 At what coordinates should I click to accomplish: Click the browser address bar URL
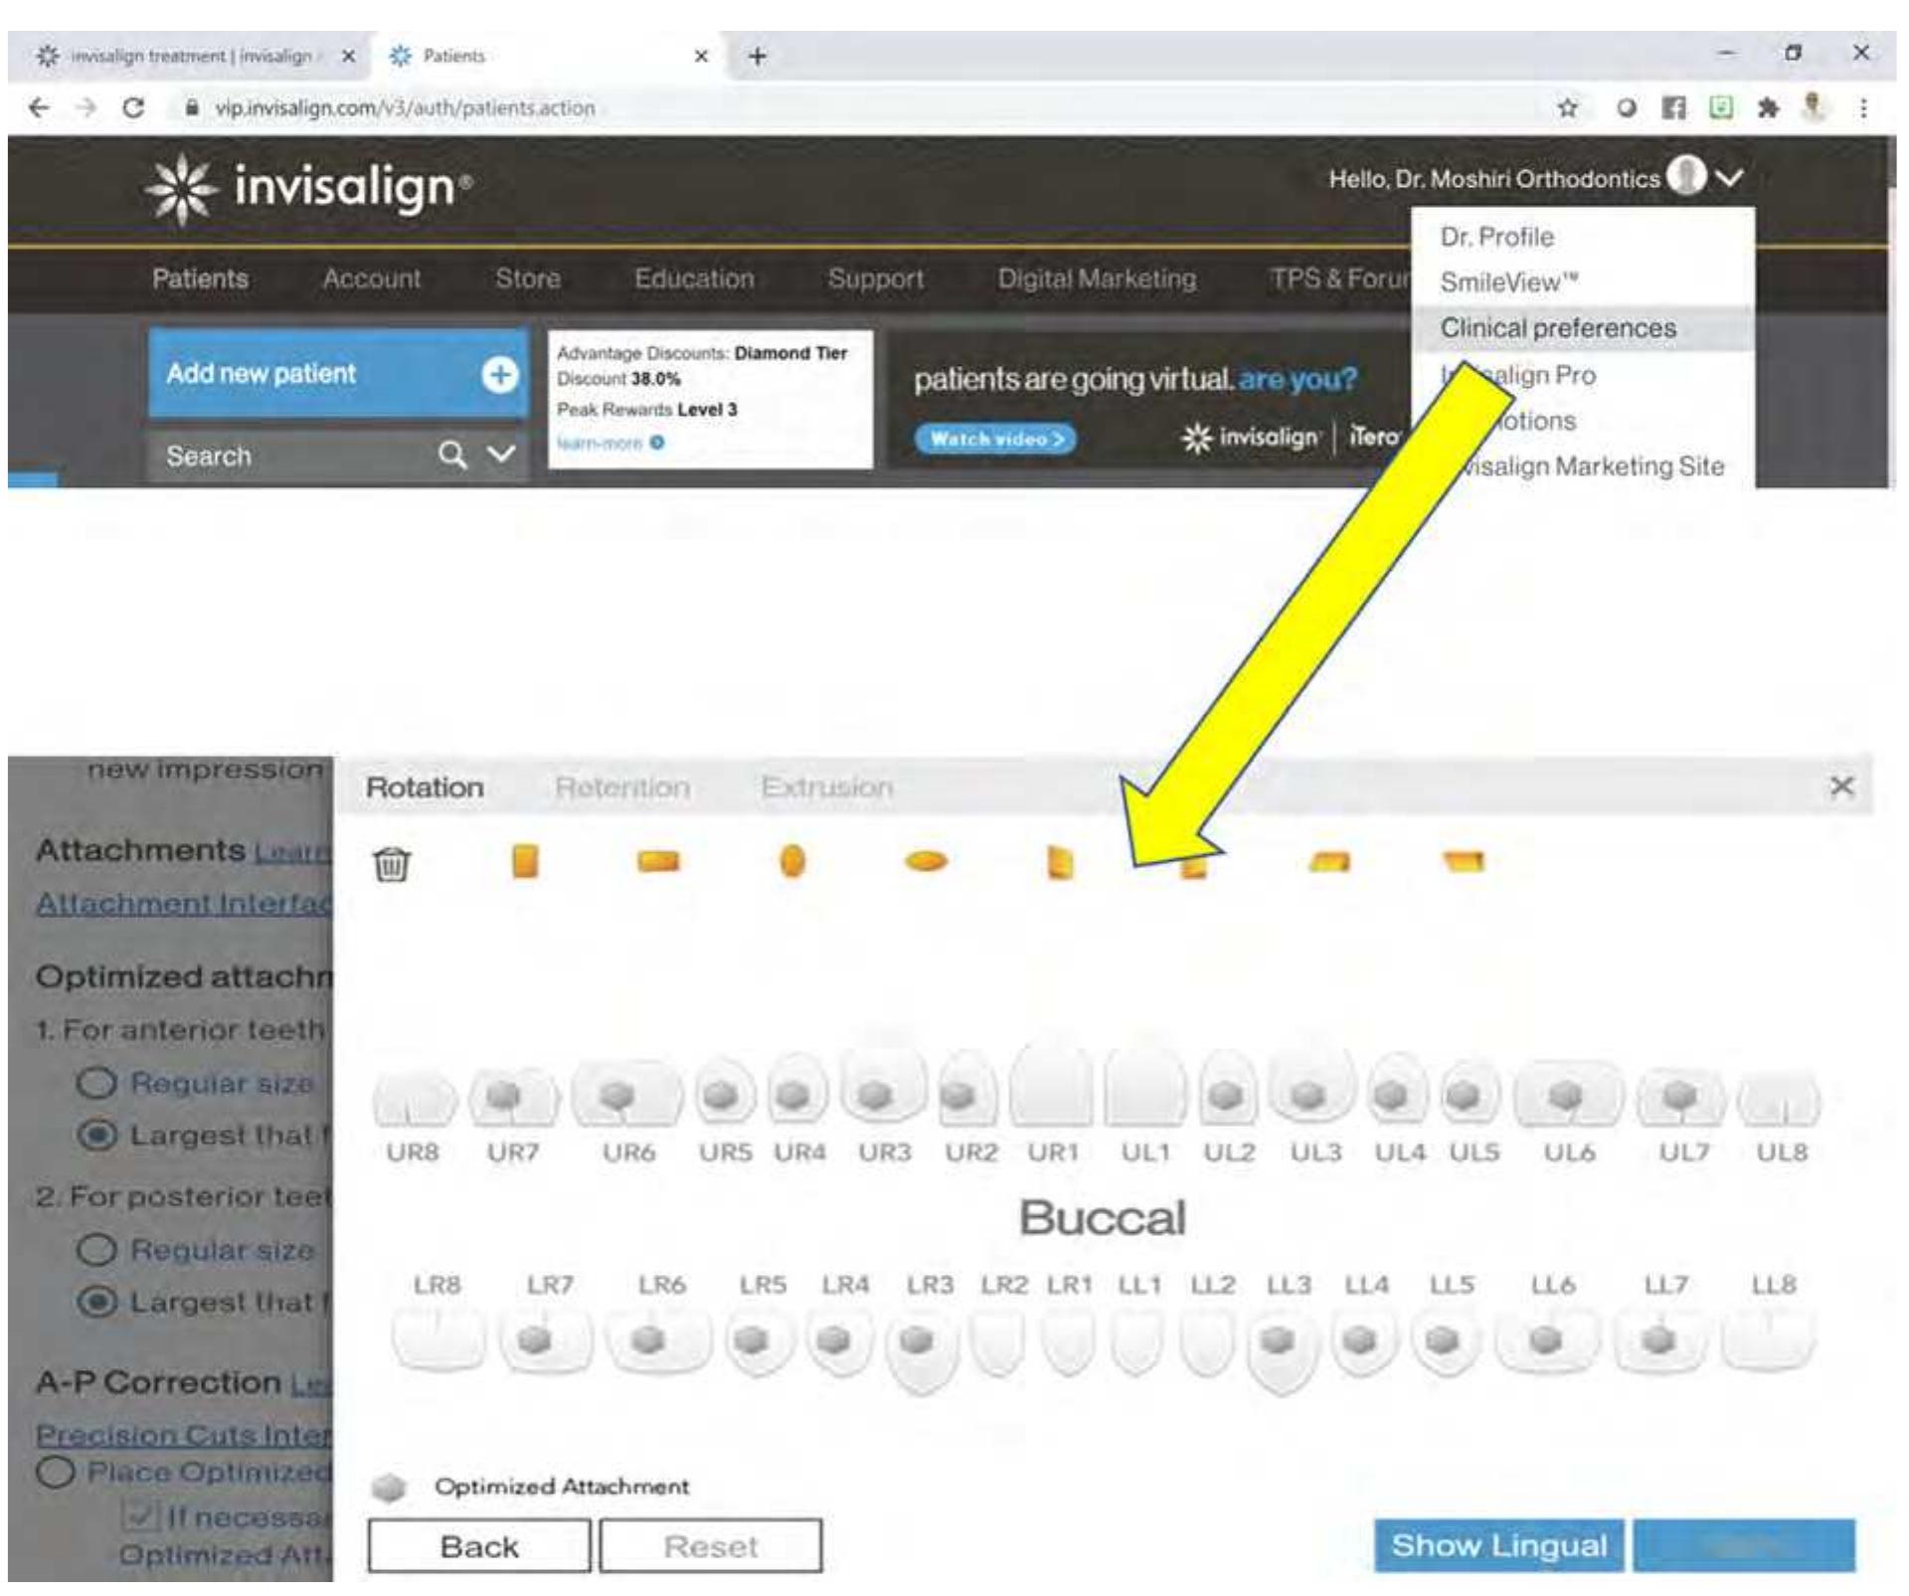tap(405, 107)
